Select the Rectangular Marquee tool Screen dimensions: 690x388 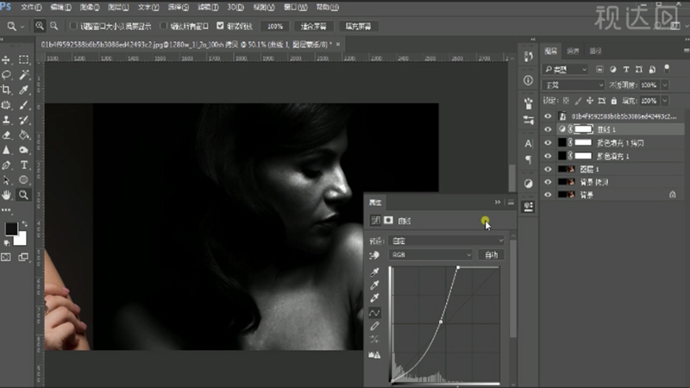click(x=24, y=59)
